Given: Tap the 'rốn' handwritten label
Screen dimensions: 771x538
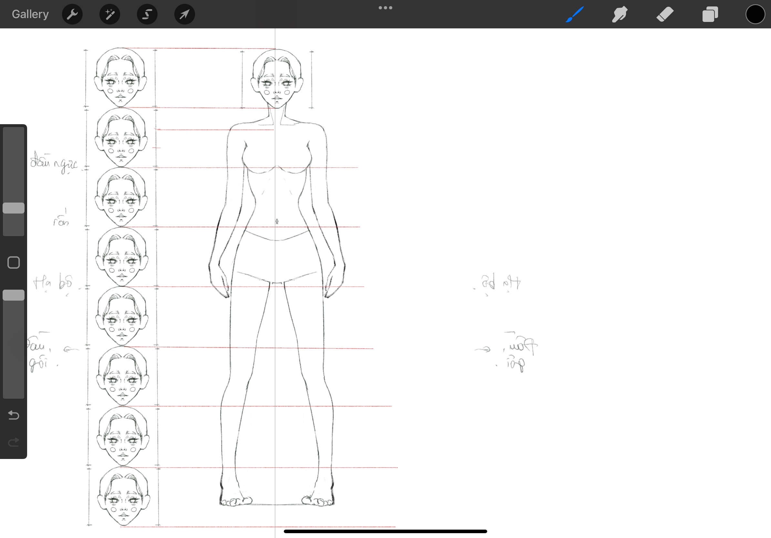Looking at the screenshot, I should pos(61,218).
